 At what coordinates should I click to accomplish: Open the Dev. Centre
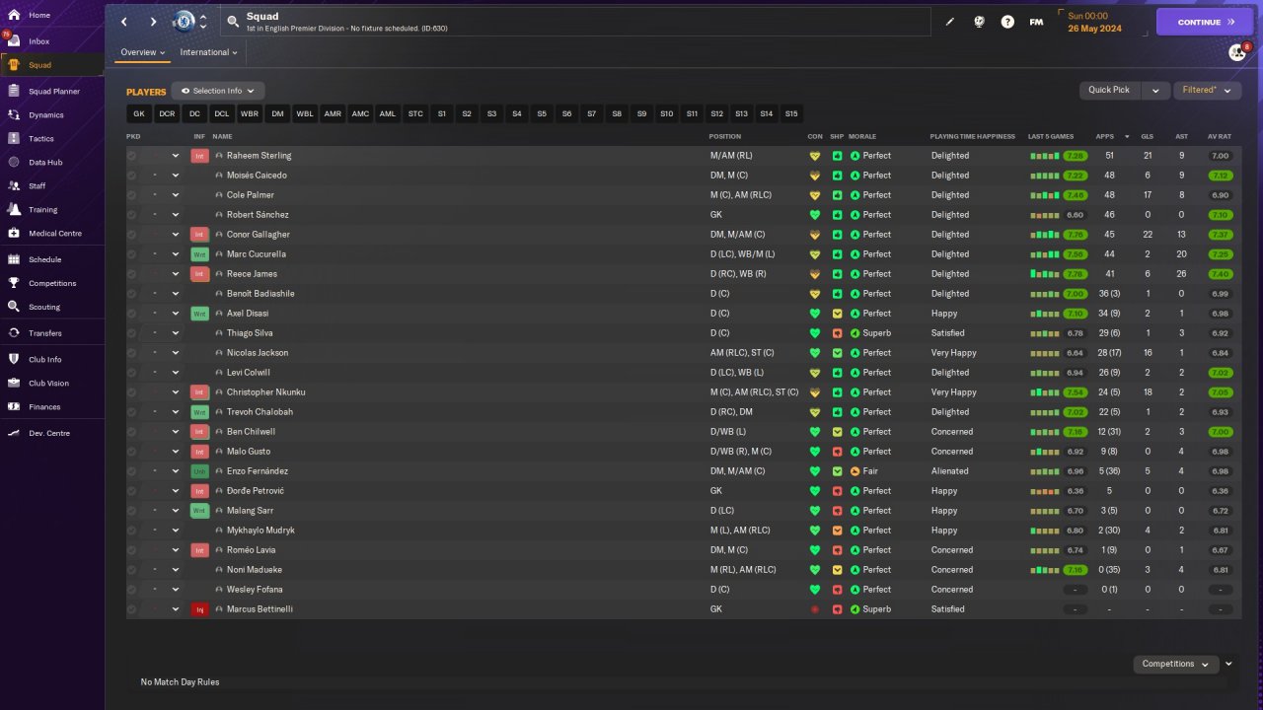click(51, 433)
